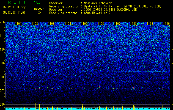
Task: Click the Receiving antenna label
Action: click(63, 13)
